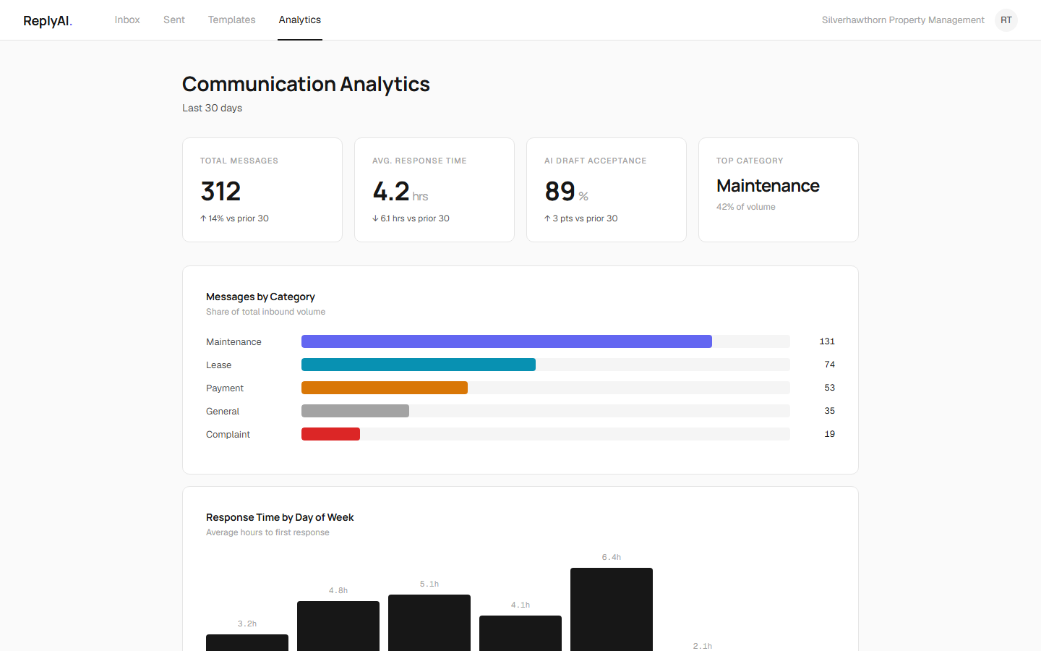1041x651 pixels.
Task: Click Silverhawthorn Property Management account name
Action: point(903,20)
